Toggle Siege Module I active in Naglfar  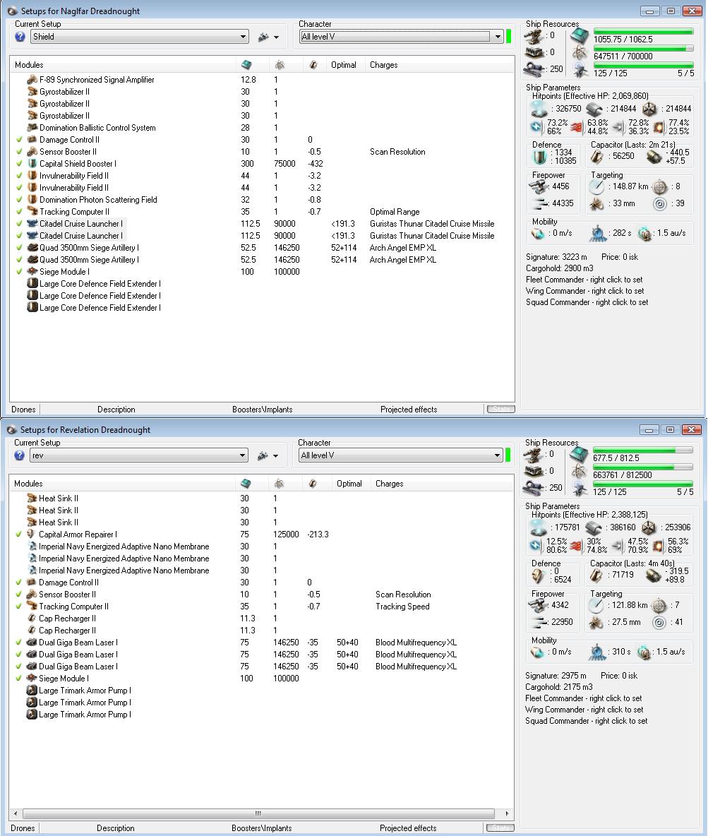coord(19,271)
